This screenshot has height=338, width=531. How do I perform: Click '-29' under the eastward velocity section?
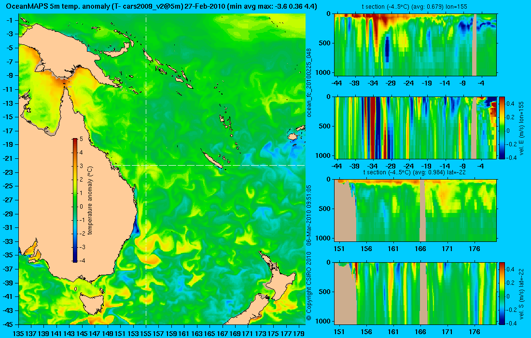click(391, 166)
